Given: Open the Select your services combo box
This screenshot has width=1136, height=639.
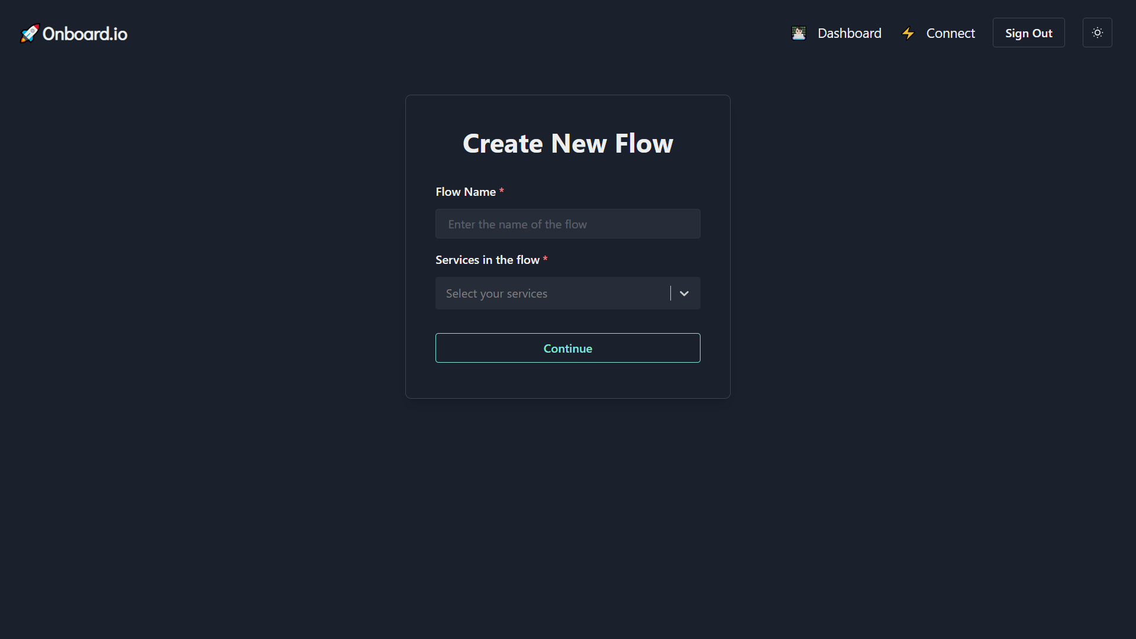Looking at the screenshot, I should coord(550,293).
